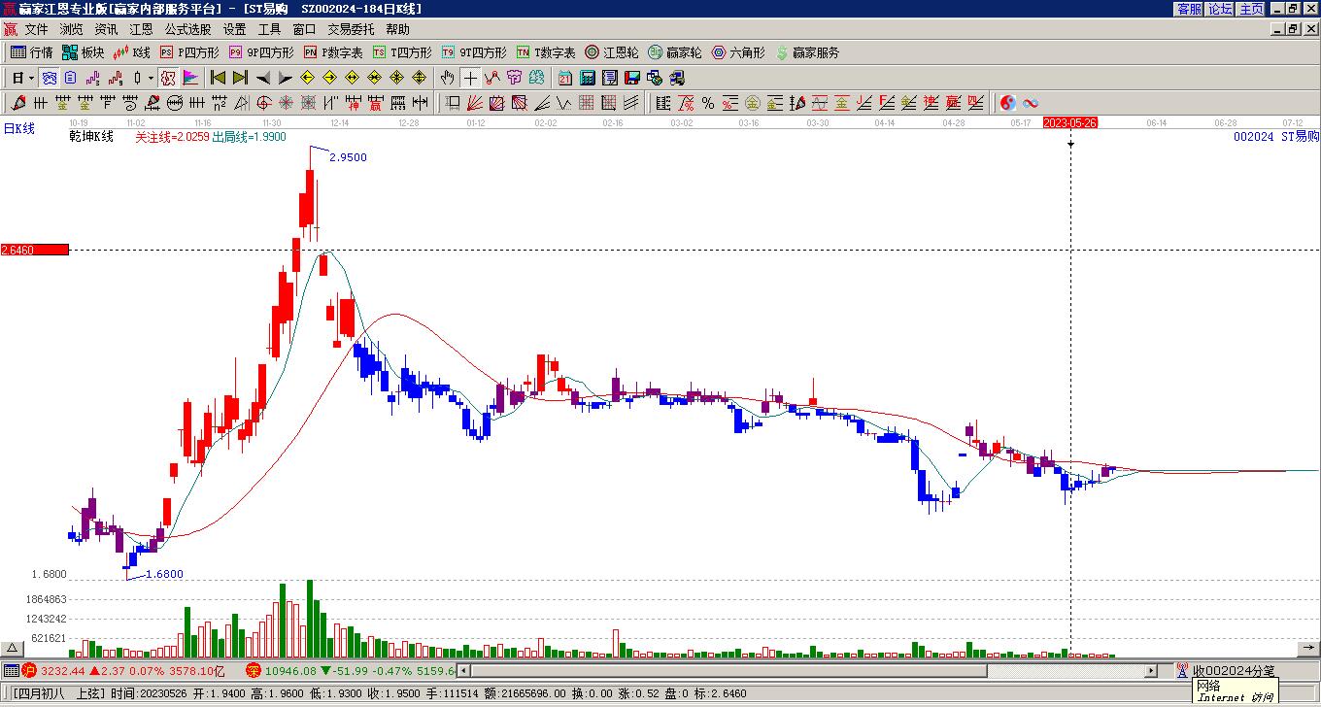Click the infinity symbol icon
This screenshot has width=1321, height=707.
1031,103
